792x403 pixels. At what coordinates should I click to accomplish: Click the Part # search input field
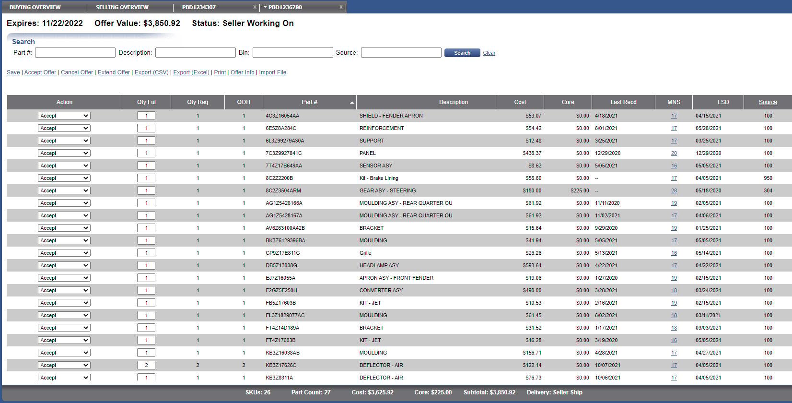[75, 53]
